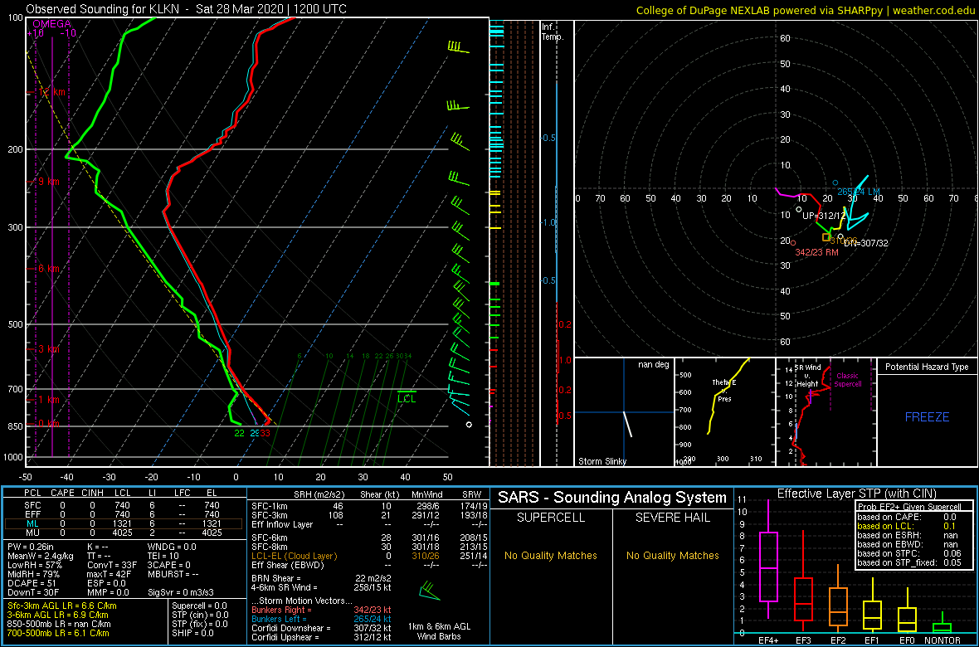
Task: Click the surface dewpoint value '22'
Action: (x=239, y=434)
